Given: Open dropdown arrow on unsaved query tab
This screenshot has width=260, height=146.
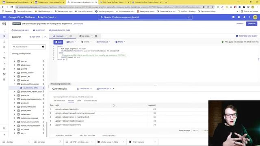Looking at the screenshot, I should [x=67, y=36].
